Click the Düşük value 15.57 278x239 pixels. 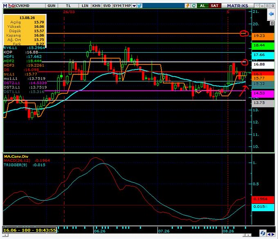coord(39,31)
